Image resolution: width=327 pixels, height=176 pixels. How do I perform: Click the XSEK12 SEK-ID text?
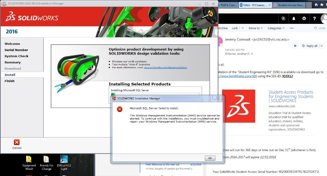(x=287, y=76)
